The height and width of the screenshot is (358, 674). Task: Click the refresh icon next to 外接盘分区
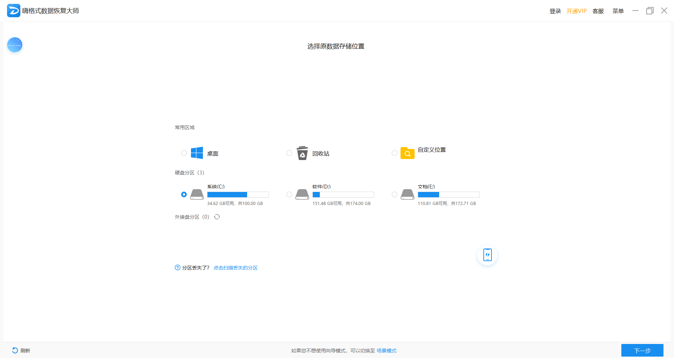pyautogui.click(x=217, y=217)
